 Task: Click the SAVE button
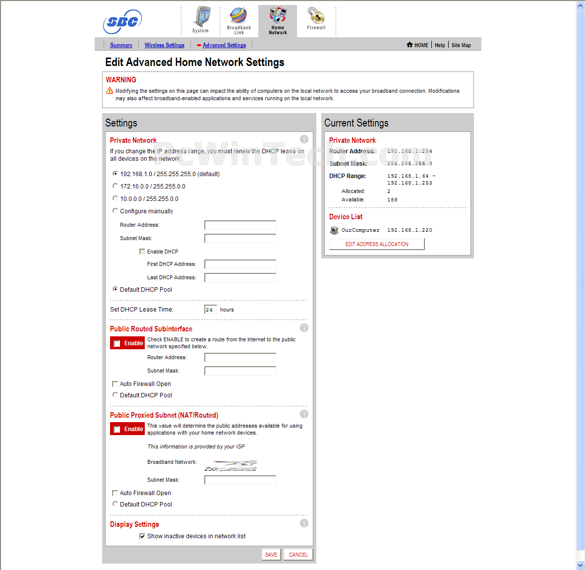(271, 555)
